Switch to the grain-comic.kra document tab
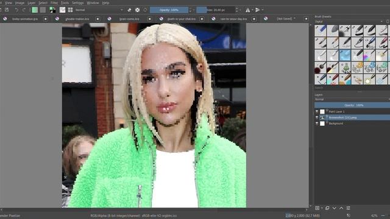 click(129, 19)
